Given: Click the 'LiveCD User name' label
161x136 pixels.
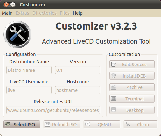Looking at the screenshot, I should coord(29,82).
